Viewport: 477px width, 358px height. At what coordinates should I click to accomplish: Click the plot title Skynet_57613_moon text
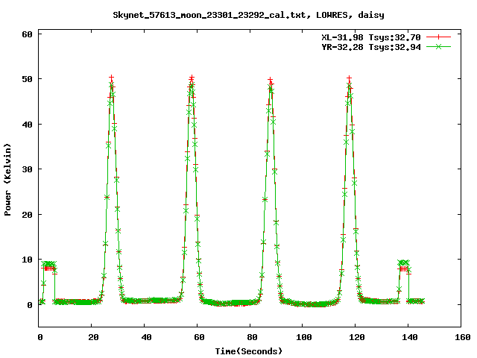(249, 14)
